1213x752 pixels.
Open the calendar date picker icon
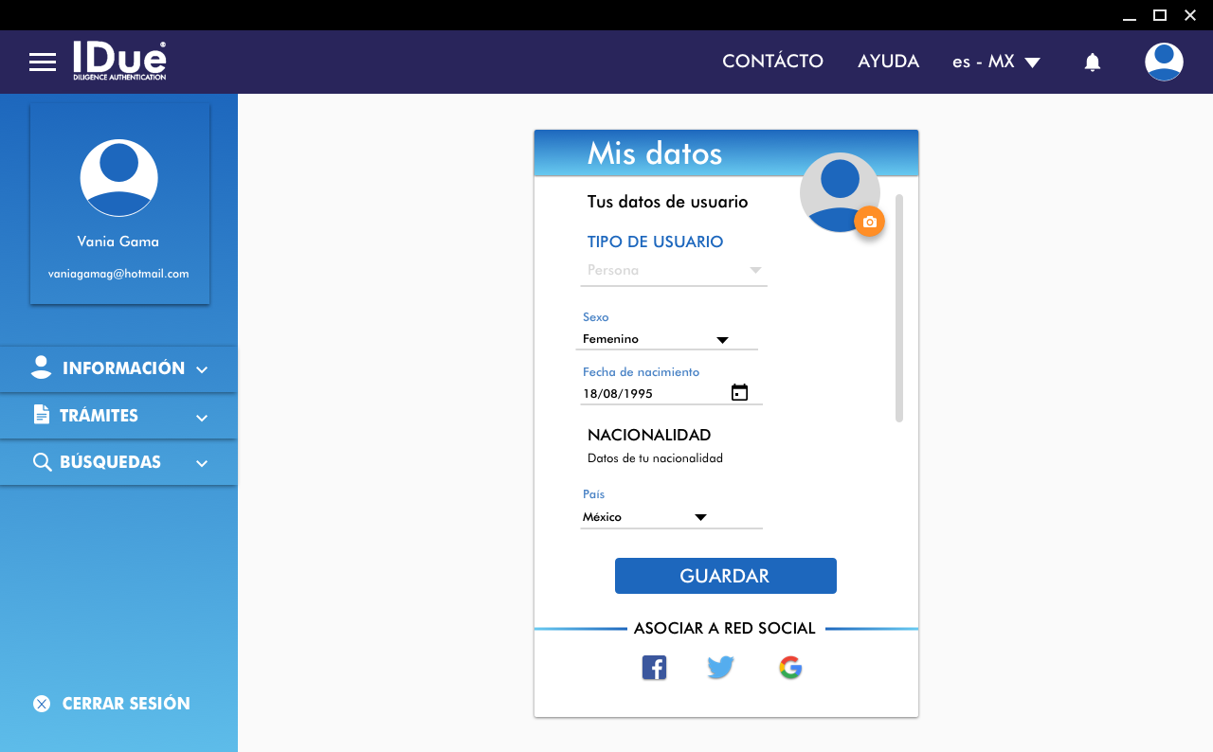pos(740,393)
